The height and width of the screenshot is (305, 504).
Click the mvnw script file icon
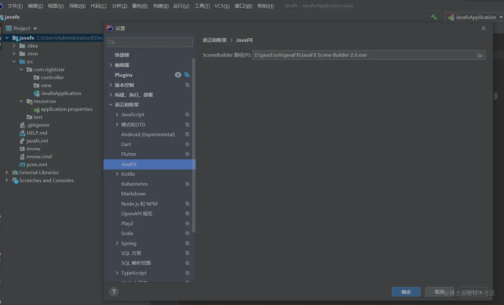tap(22, 149)
